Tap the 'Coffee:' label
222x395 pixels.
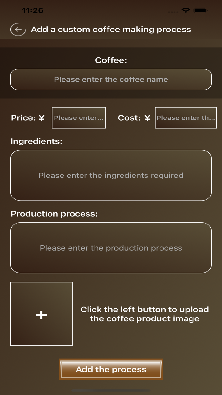111,60
